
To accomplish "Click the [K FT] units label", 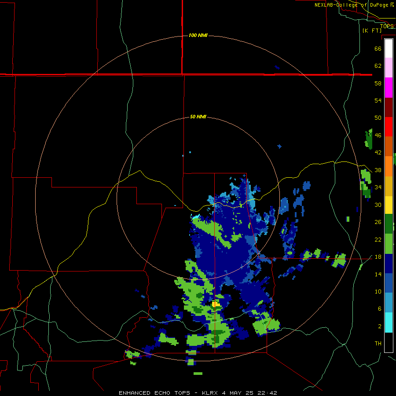I will click(372, 30).
